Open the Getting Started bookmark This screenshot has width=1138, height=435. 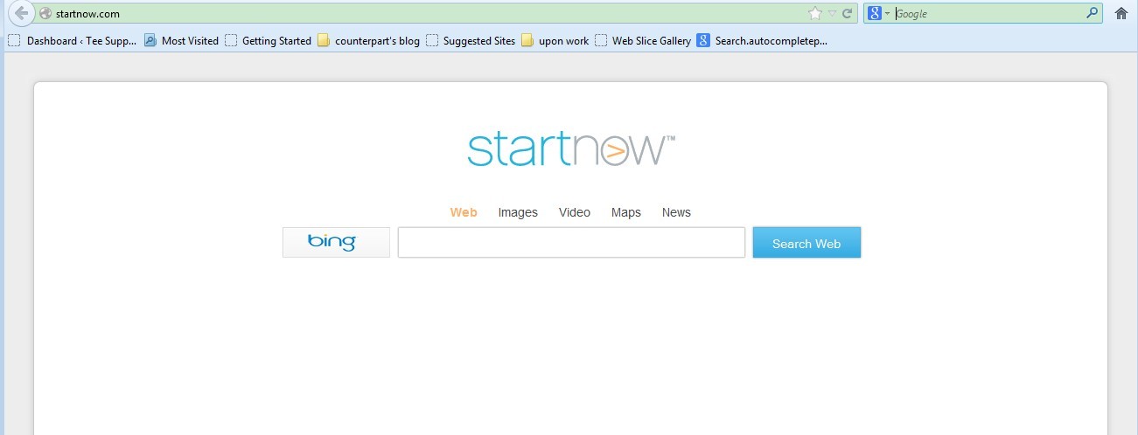point(268,40)
